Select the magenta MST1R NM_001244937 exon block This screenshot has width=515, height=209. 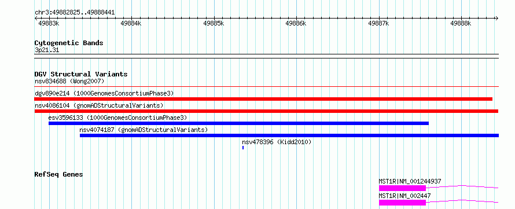coord(402,188)
